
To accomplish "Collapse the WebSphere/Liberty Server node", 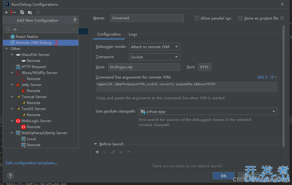I will pyautogui.click(x=12, y=133).
